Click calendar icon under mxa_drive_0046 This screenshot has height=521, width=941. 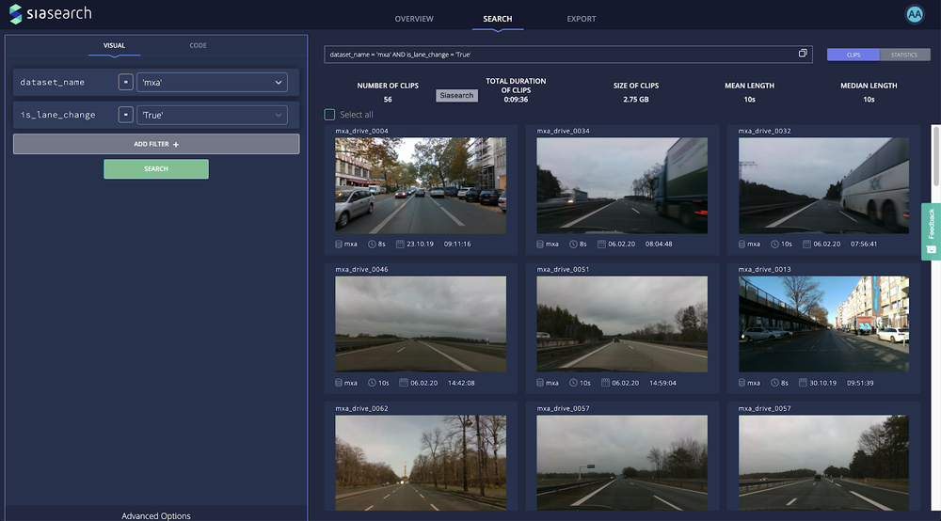tap(404, 383)
